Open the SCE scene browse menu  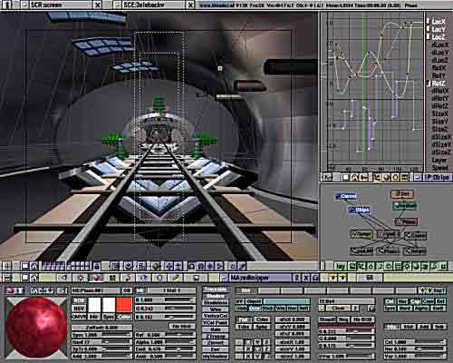pos(118,5)
